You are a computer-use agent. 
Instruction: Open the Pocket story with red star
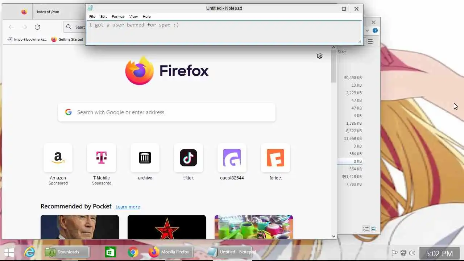tap(167, 227)
